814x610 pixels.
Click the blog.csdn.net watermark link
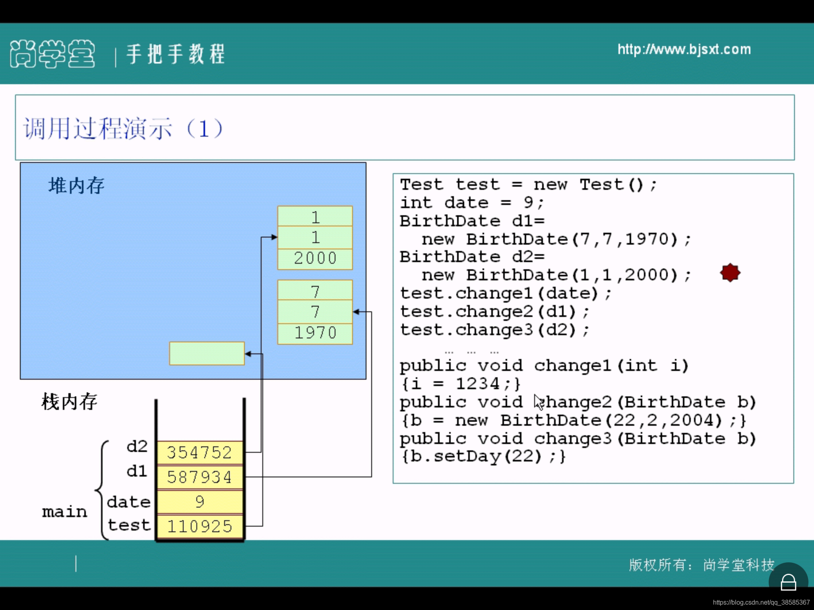tap(761, 602)
